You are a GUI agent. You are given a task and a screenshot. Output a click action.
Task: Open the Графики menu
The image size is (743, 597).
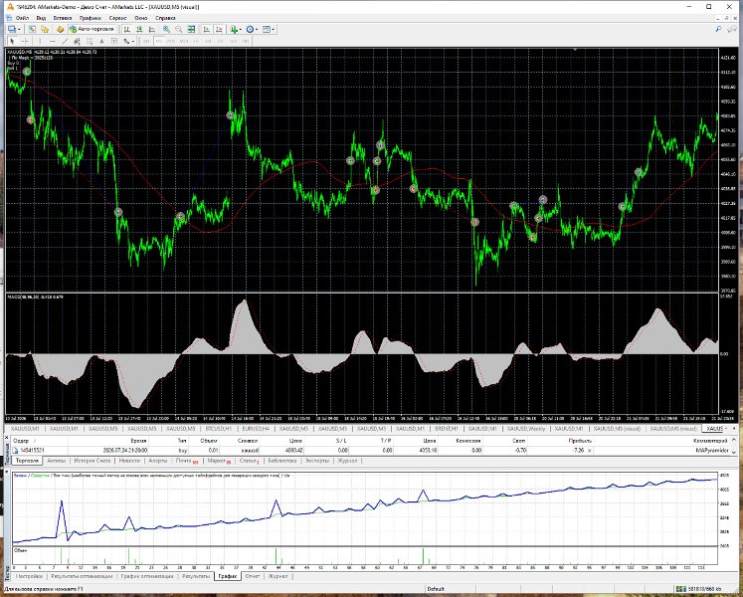(x=91, y=18)
